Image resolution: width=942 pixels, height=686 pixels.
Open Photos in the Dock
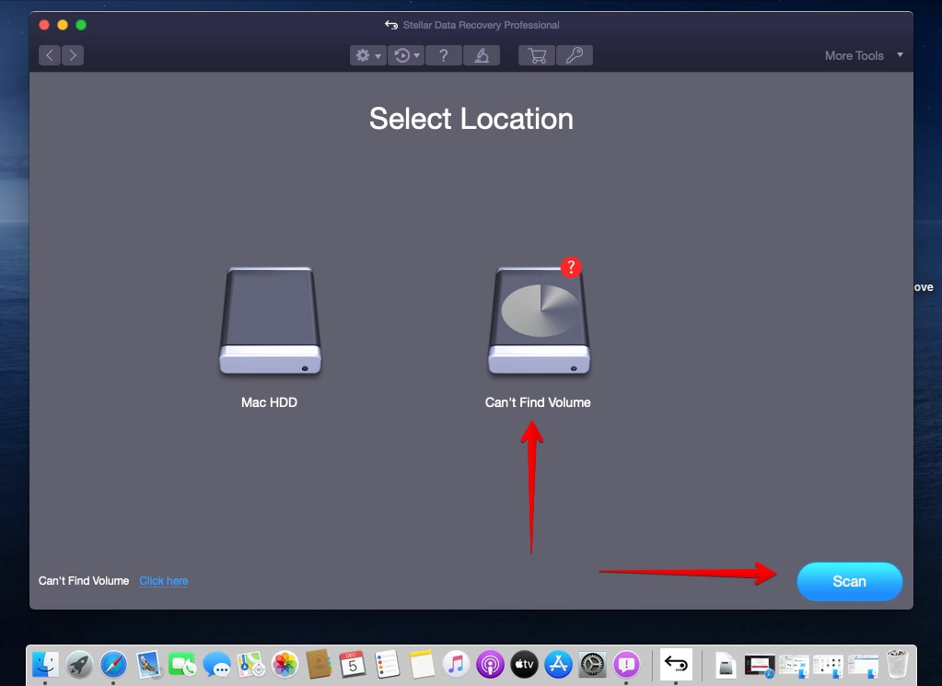[x=285, y=665]
